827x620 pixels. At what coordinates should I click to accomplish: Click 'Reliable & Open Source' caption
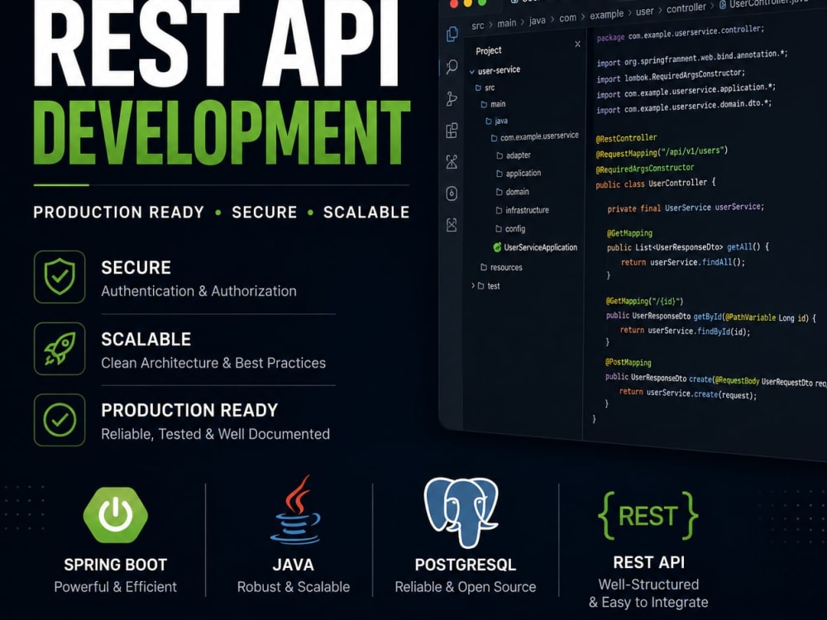(465, 587)
